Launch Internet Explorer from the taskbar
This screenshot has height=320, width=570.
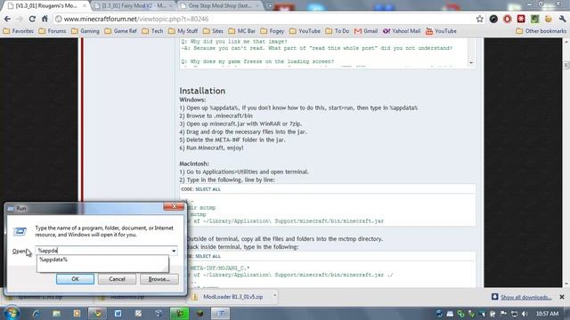[x=37, y=313]
